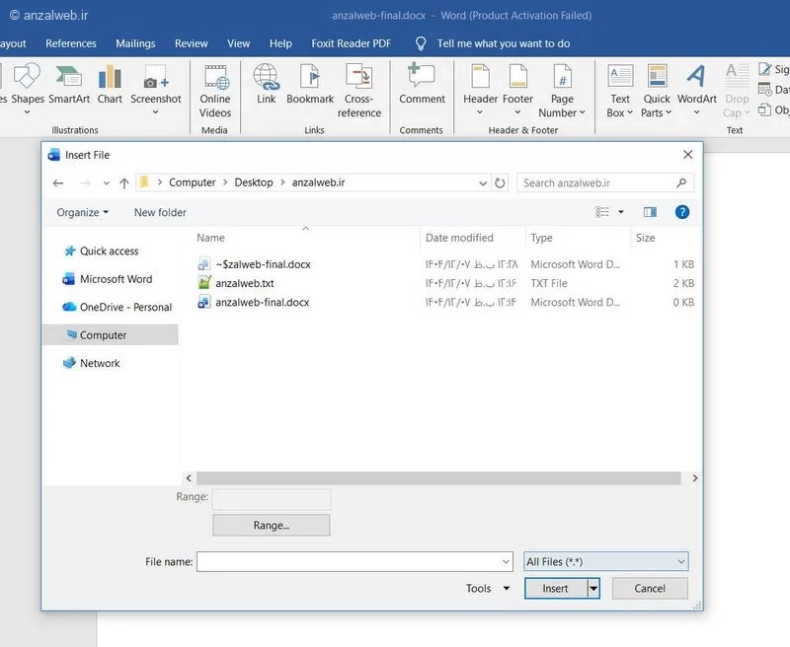
Task: Insert a Cross-reference
Action: coord(359,91)
